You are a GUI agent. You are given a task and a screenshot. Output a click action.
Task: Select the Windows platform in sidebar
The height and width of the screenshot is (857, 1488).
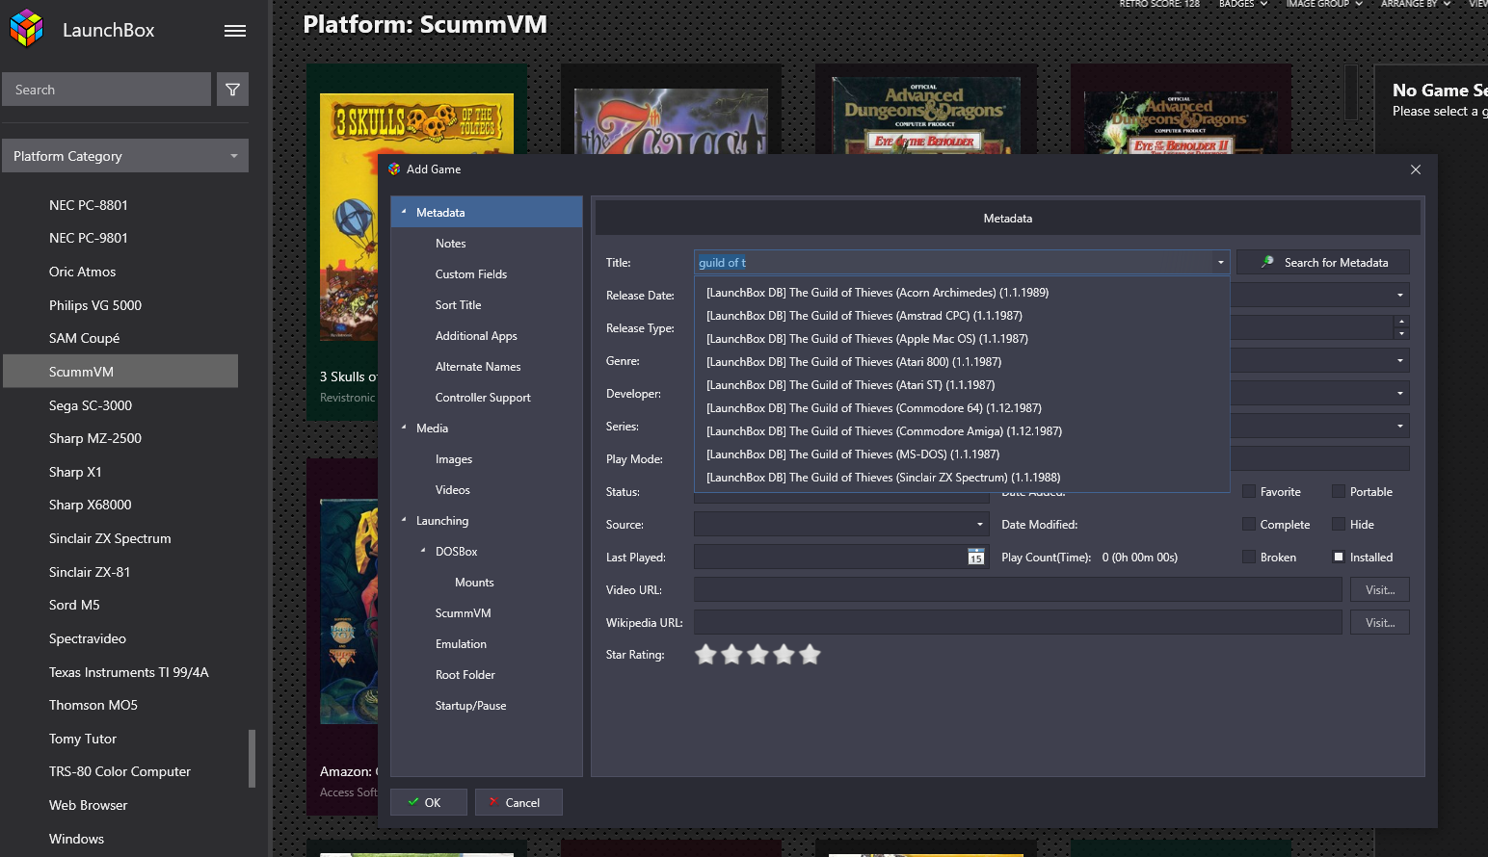pyautogui.click(x=76, y=839)
